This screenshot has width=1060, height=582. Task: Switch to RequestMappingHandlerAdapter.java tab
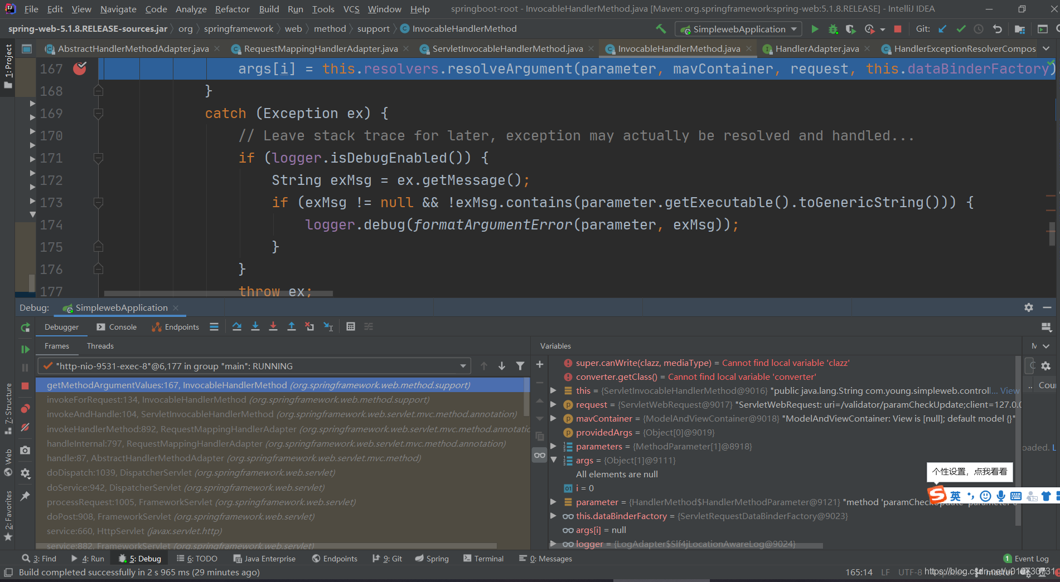pos(321,49)
